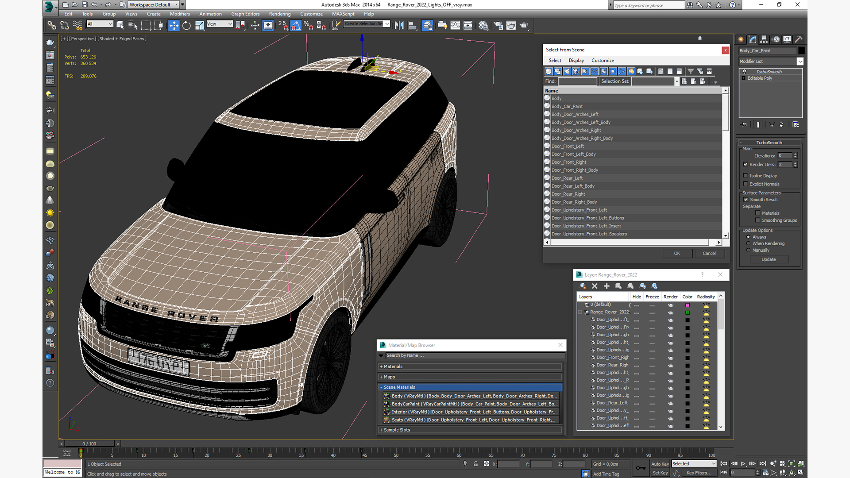Viewport: 850px width, 478px height.
Task: Collapse the Scene Materials group
Action: pos(470,387)
